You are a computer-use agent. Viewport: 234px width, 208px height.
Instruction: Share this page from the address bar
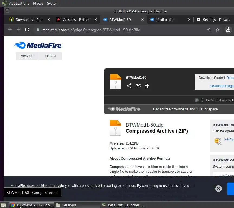coord(209,30)
